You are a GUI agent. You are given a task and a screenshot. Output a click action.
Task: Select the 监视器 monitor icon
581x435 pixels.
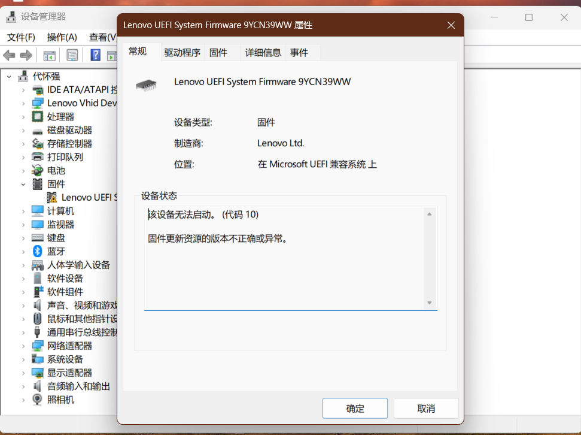pos(38,225)
